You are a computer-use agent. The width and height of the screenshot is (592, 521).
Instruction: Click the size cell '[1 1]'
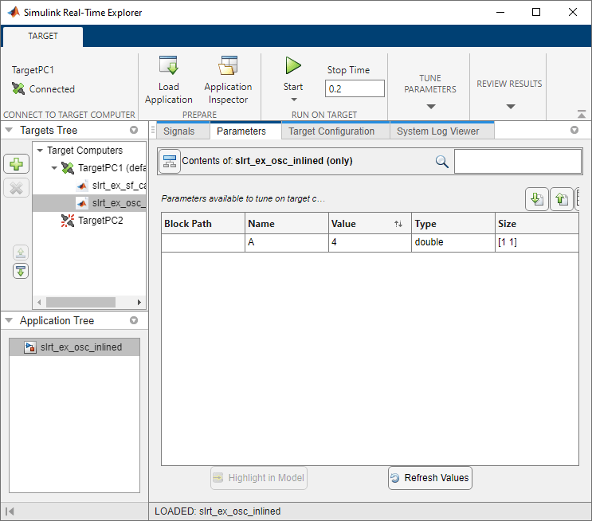pyautogui.click(x=537, y=242)
